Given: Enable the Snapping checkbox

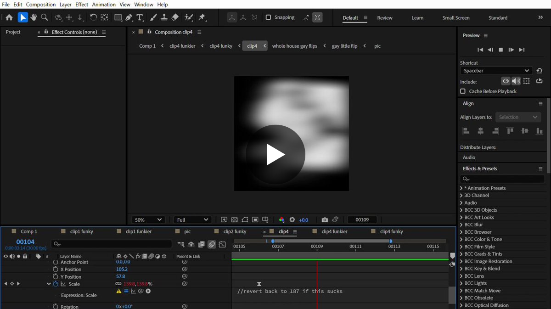Looking at the screenshot, I should pos(268,17).
